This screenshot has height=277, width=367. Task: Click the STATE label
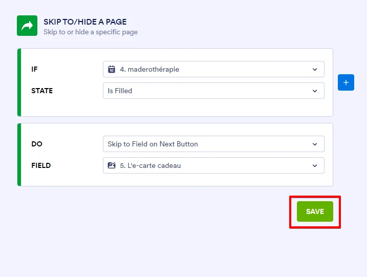tap(42, 91)
